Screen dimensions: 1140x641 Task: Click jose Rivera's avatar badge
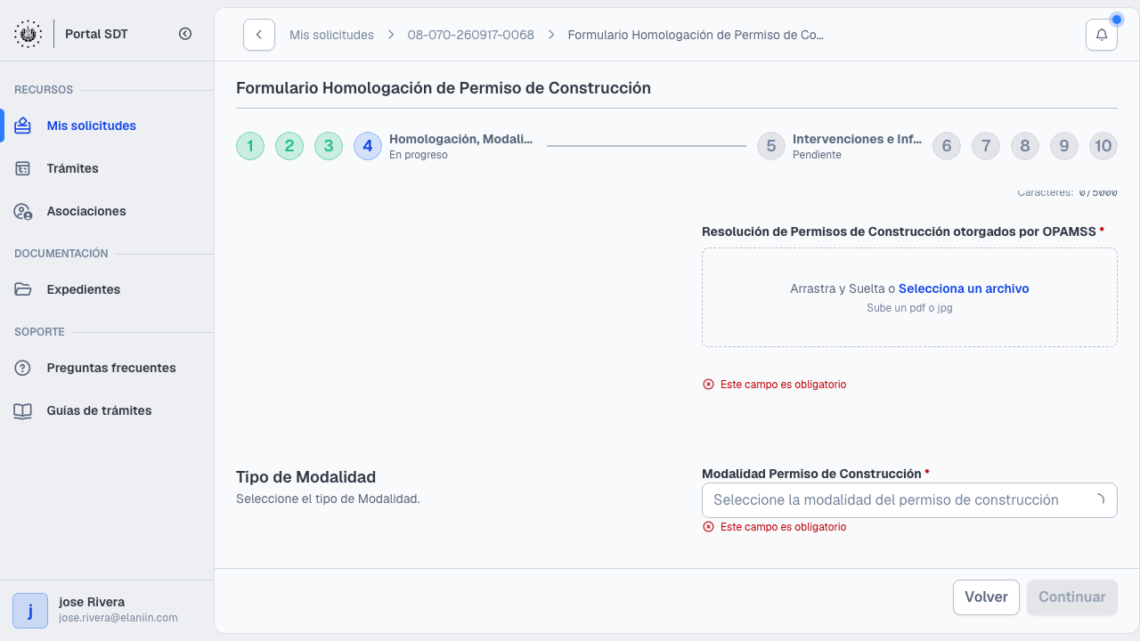30,611
